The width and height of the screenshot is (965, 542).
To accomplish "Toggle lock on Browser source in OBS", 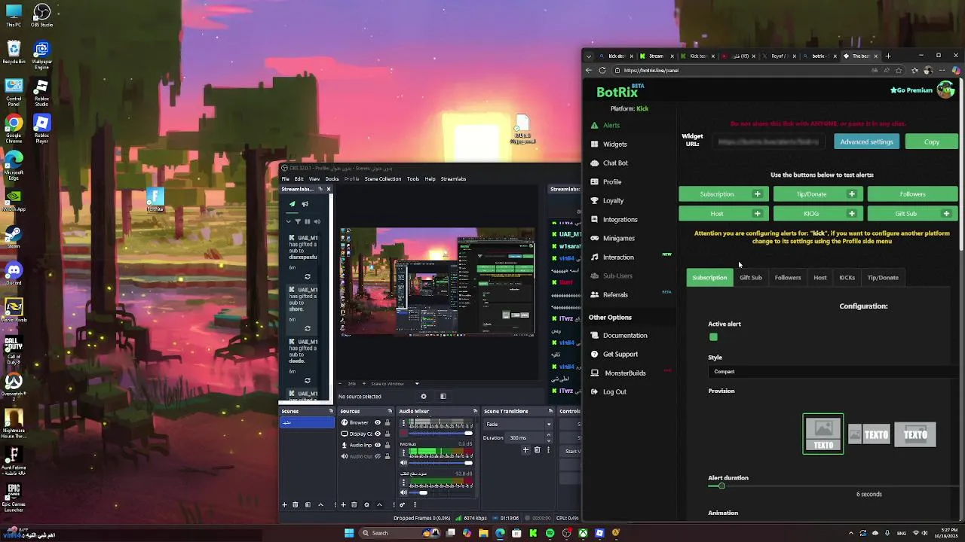I will click(388, 422).
